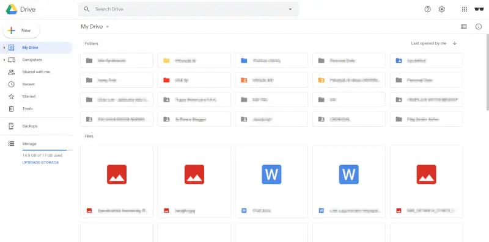This screenshot has width=489, height=242.
Task: Switch to list view layout
Action: click(x=464, y=27)
